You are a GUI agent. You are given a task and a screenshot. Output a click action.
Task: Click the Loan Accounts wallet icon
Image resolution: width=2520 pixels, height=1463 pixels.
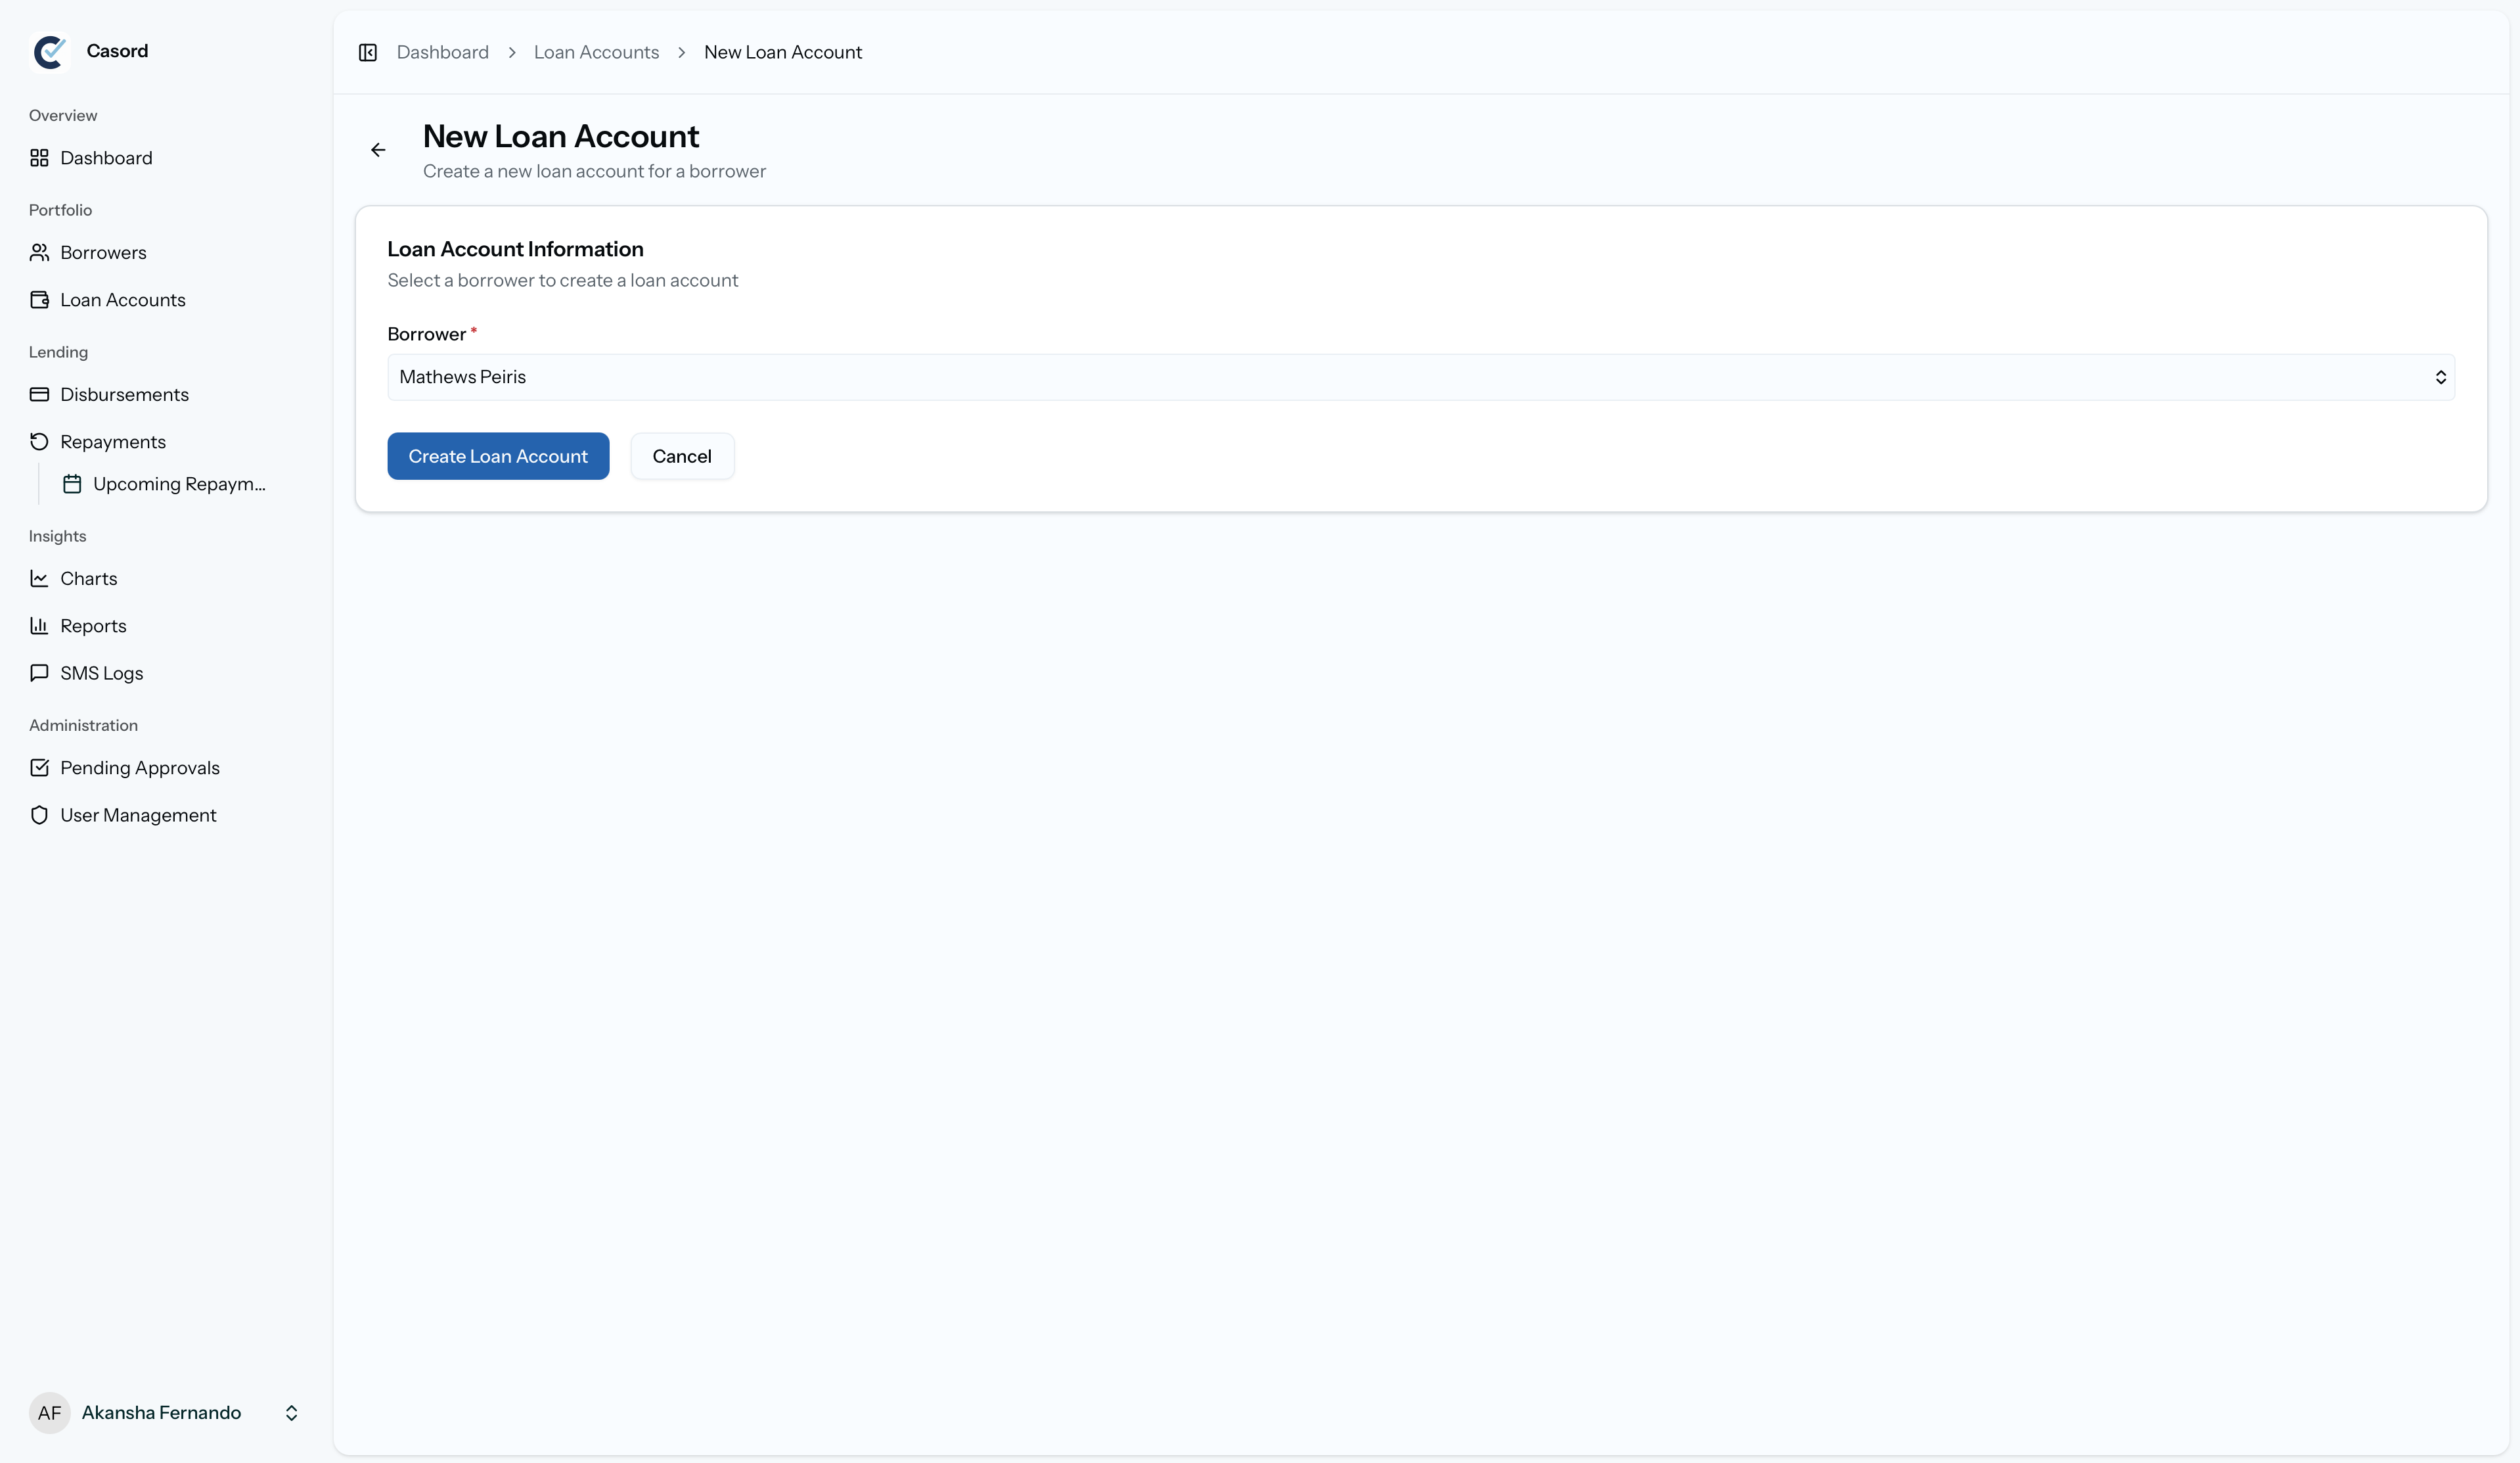point(39,299)
